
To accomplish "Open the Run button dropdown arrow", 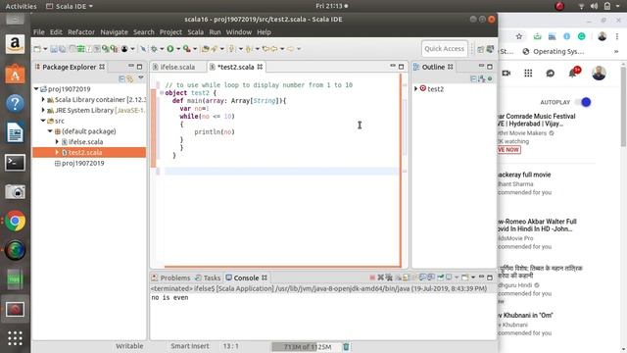I will [178, 49].
